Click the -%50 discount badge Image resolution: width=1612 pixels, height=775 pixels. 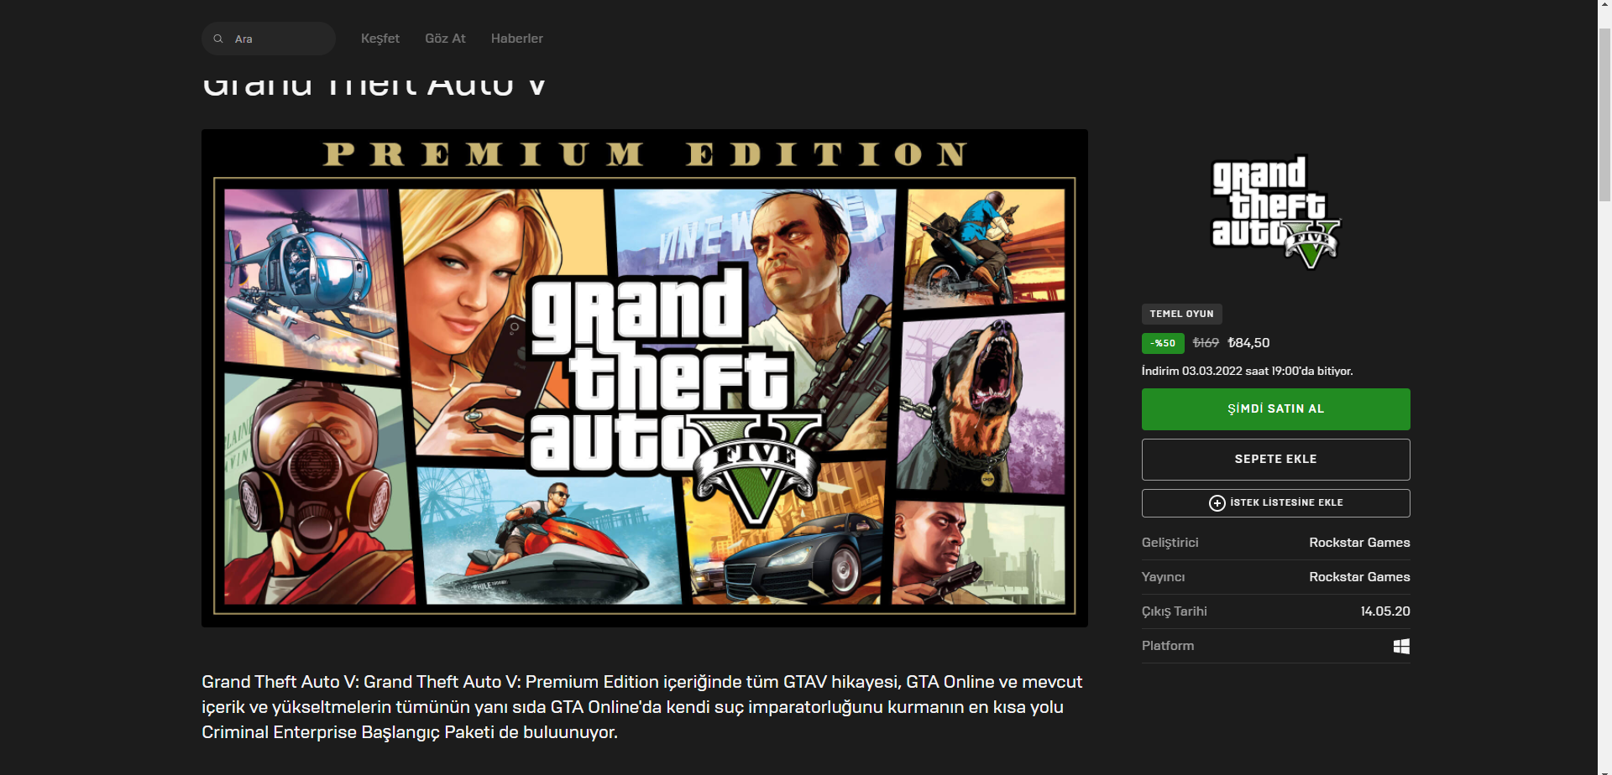click(1163, 343)
